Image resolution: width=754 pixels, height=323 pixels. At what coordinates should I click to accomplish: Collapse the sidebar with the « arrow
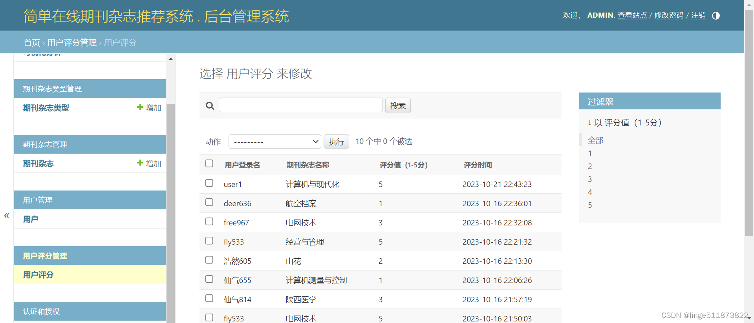tap(7, 216)
